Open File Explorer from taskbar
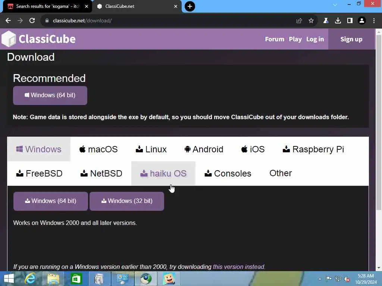 click(53, 279)
